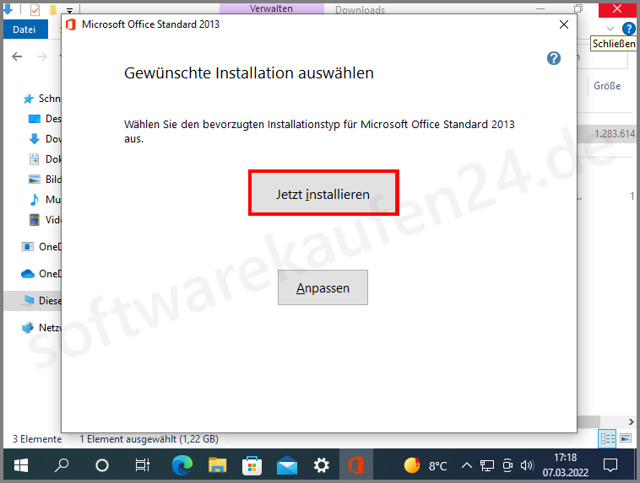Click the 1.283.614 file size cell

615,134
